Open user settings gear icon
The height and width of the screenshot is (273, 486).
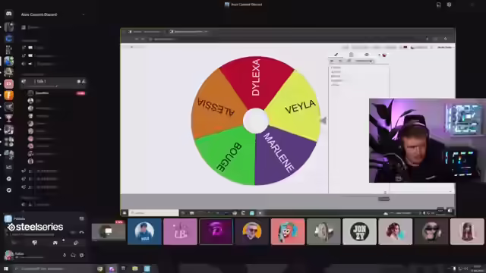(x=81, y=256)
